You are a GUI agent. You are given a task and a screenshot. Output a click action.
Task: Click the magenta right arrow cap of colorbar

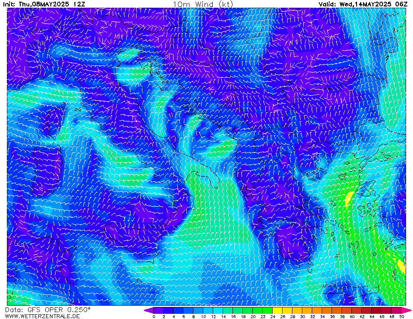tap(407, 310)
